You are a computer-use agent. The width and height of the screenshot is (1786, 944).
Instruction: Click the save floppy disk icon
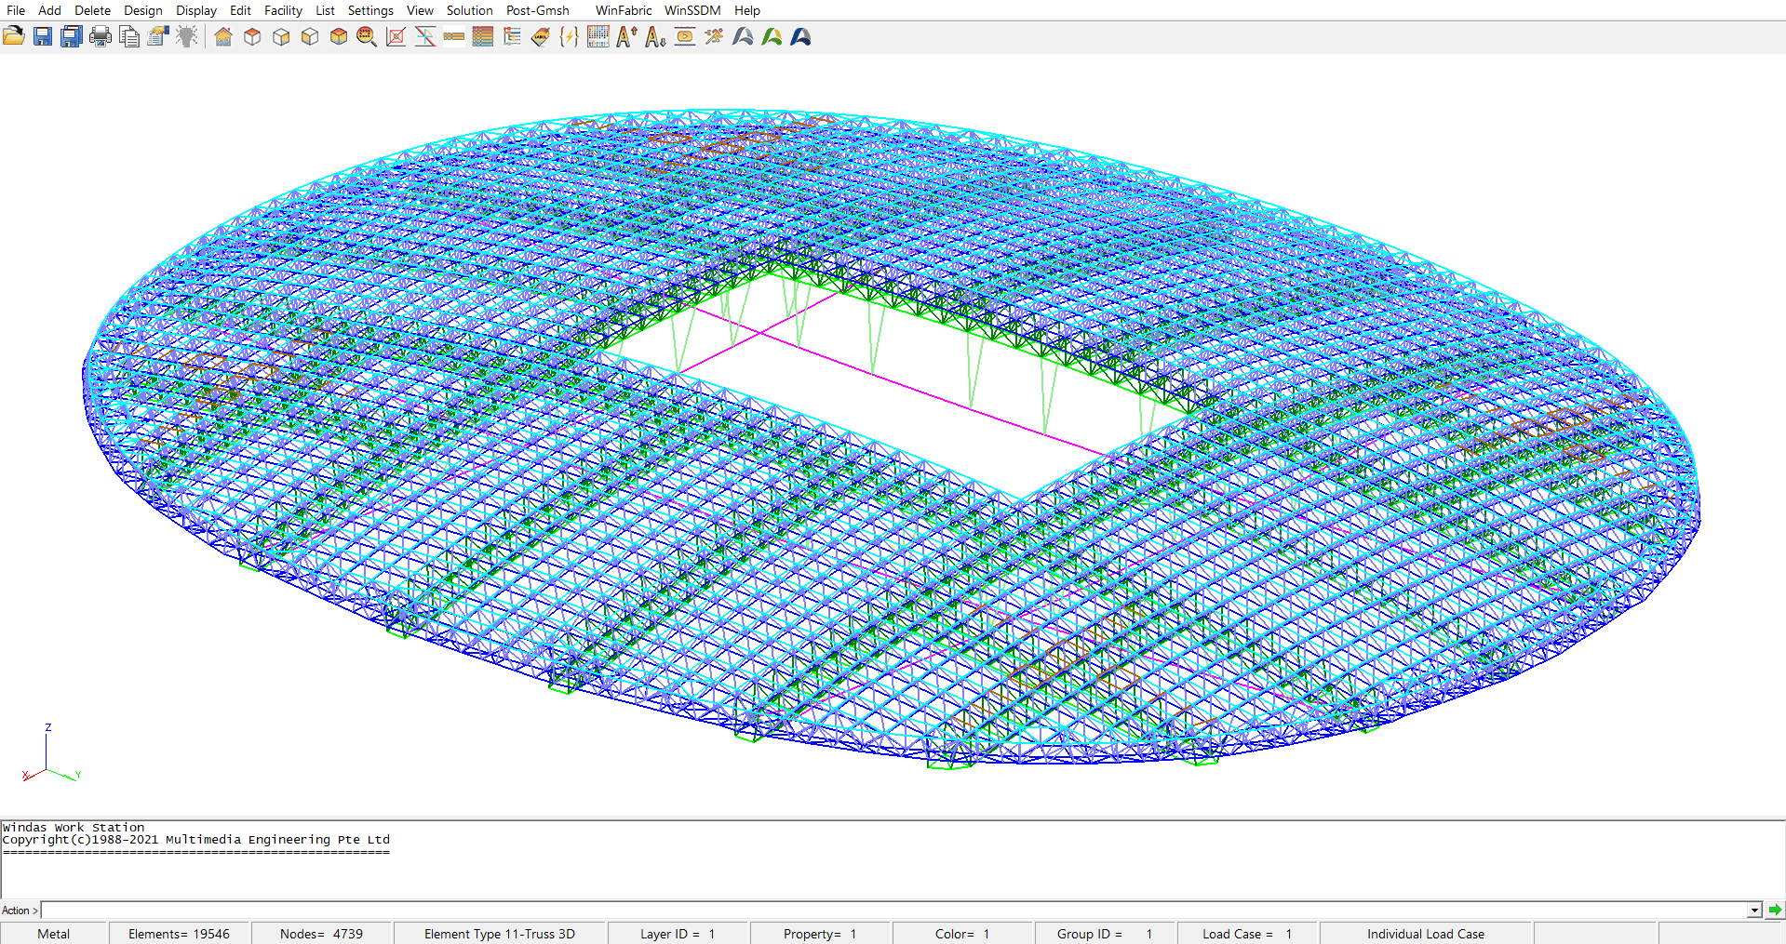(x=43, y=36)
